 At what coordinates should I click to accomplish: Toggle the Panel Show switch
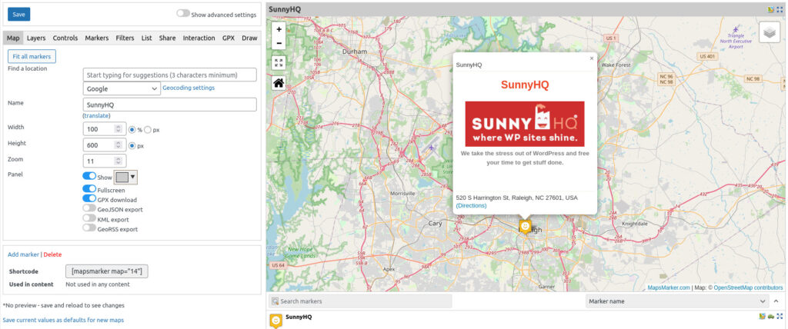(89, 176)
